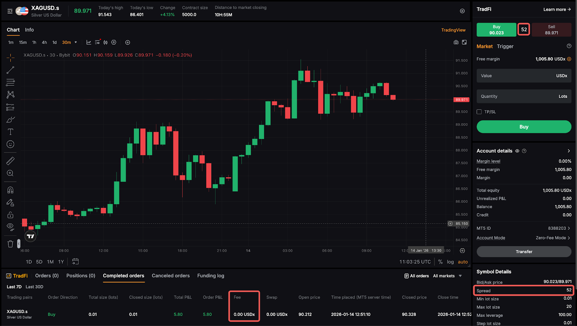Click the Quantity lots input field
Screen dimensions: 577x326
tap(524, 97)
